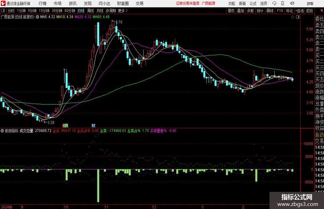Open the mail envelope icon
Viewport: 324px width, 209px height.
click(x=292, y=3)
